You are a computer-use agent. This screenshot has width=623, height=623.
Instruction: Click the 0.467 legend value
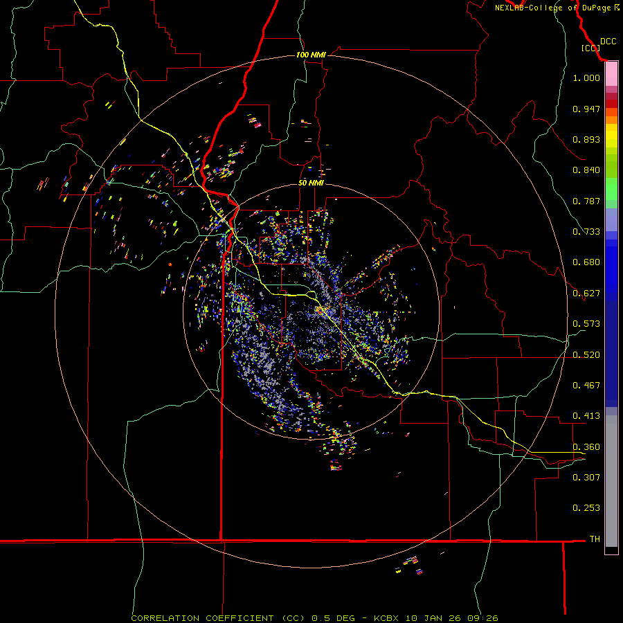(586, 386)
